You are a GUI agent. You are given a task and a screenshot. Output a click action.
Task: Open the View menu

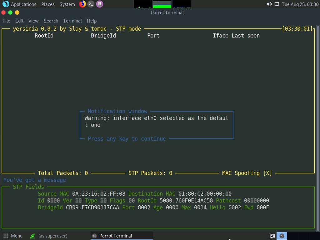click(33, 21)
